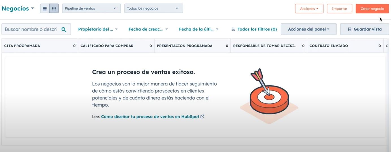This screenshot has width=391, height=152.
Task: Open the Propietario del filter dropdown
Action: point(98,29)
